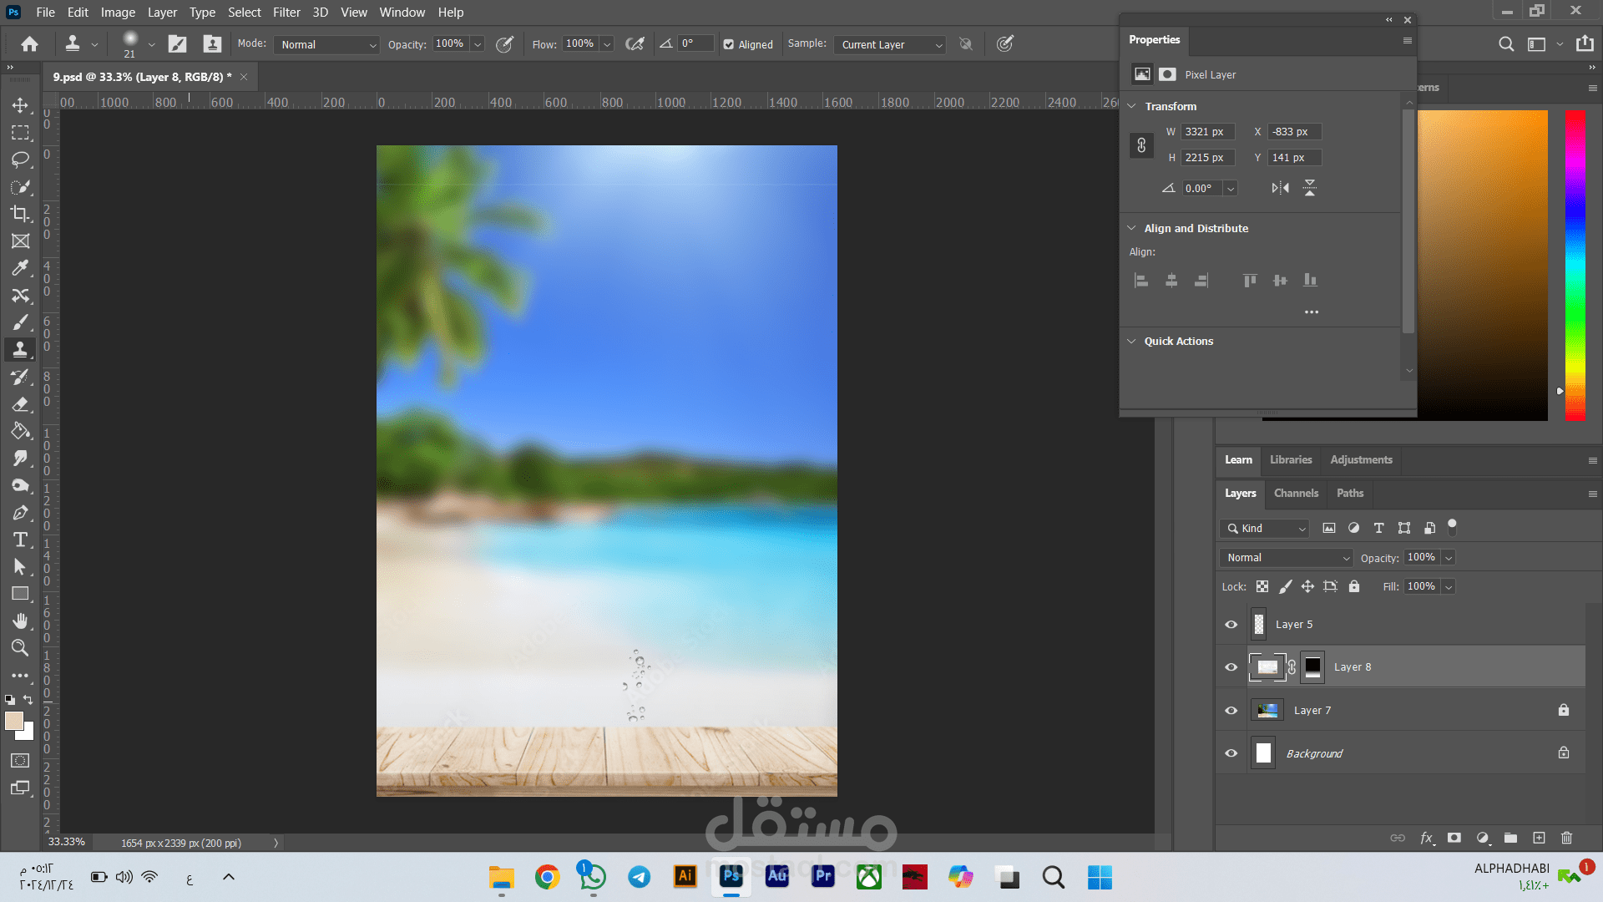This screenshot has width=1603, height=902.
Task: Select the Hand tool
Action: tap(20, 621)
